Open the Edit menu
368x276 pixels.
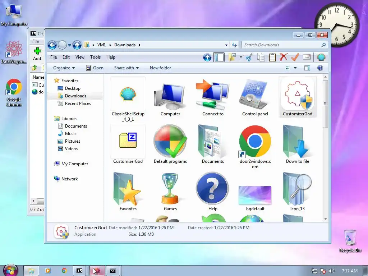click(x=66, y=57)
